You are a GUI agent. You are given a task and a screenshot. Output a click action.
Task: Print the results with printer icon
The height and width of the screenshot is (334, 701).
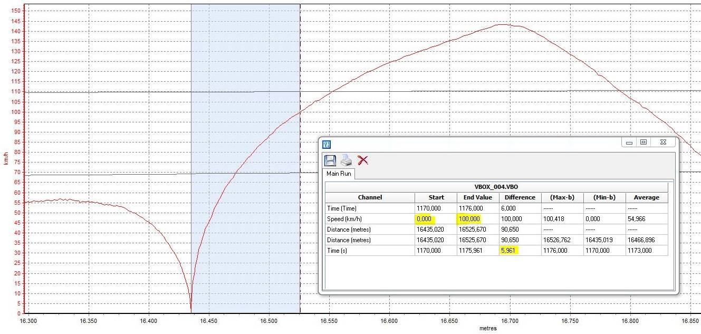click(x=346, y=160)
